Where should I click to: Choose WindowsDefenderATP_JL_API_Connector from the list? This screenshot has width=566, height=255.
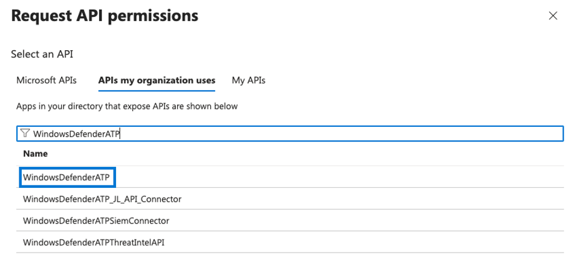click(102, 199)
